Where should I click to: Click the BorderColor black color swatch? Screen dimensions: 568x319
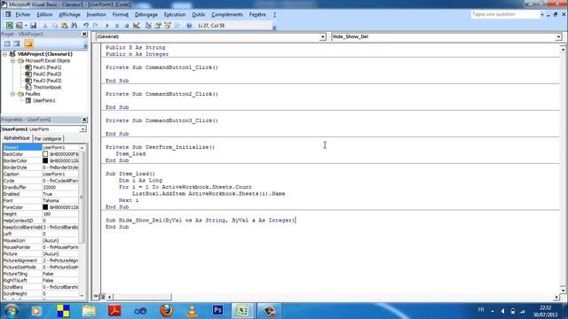45,160
